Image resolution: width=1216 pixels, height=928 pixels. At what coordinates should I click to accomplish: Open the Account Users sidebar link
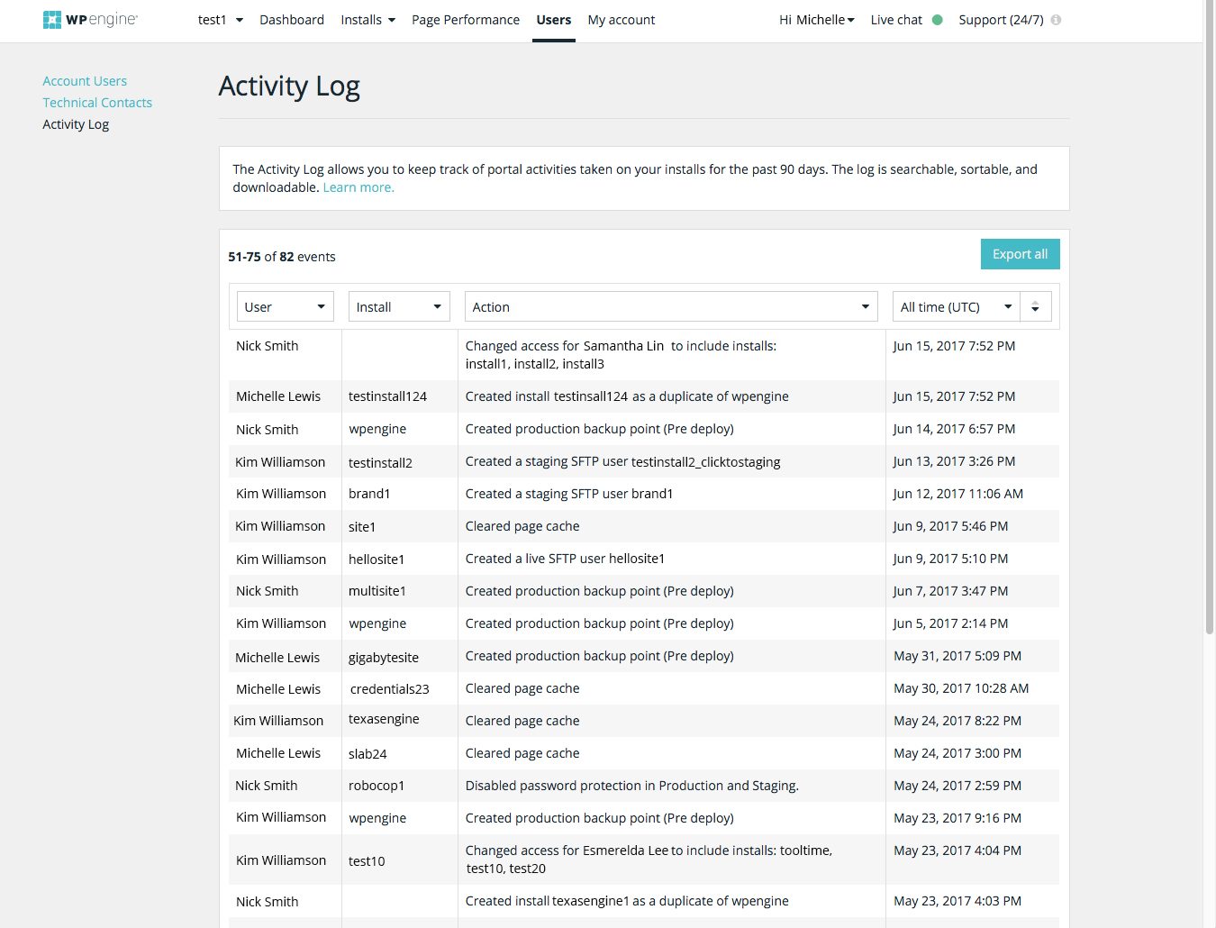click(x=85, y=81)
